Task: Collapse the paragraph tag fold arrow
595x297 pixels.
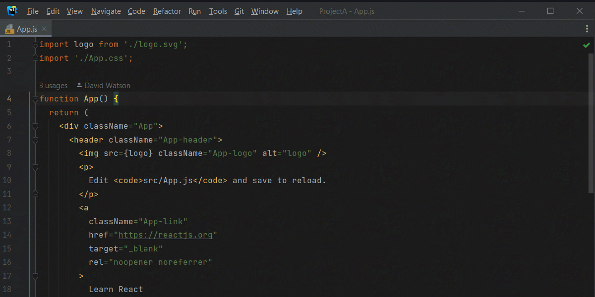Action: click(x=35, y=167)
